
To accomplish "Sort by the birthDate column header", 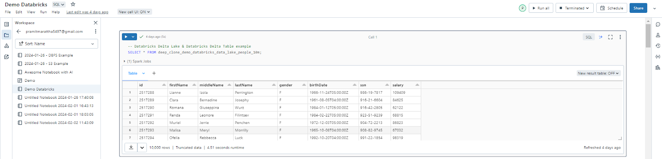I will click(333, 85).
